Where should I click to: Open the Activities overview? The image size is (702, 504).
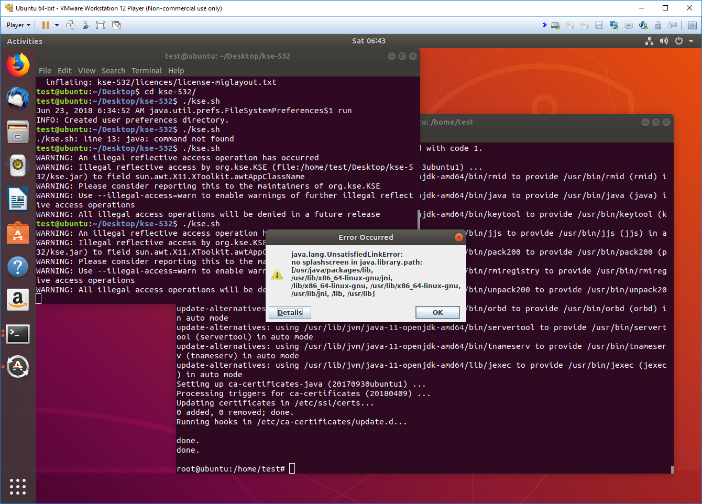(x=25, y=41)
